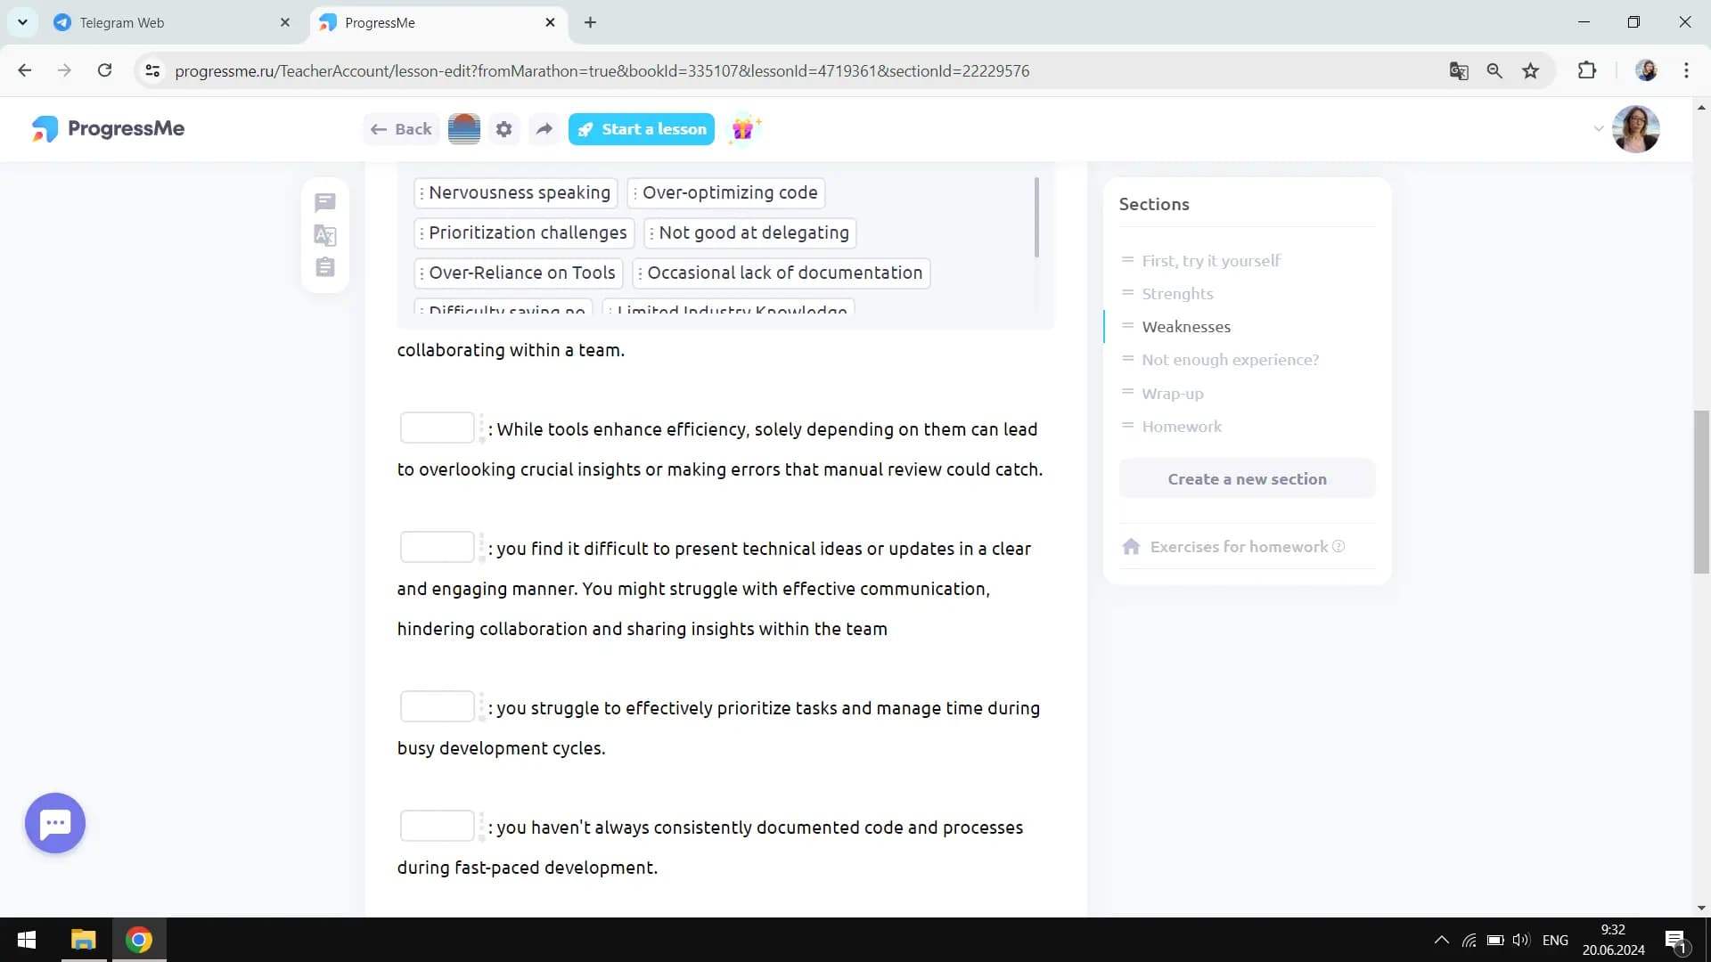
Task: Go to the Strenghts section
Action: tap(1177, 294)
